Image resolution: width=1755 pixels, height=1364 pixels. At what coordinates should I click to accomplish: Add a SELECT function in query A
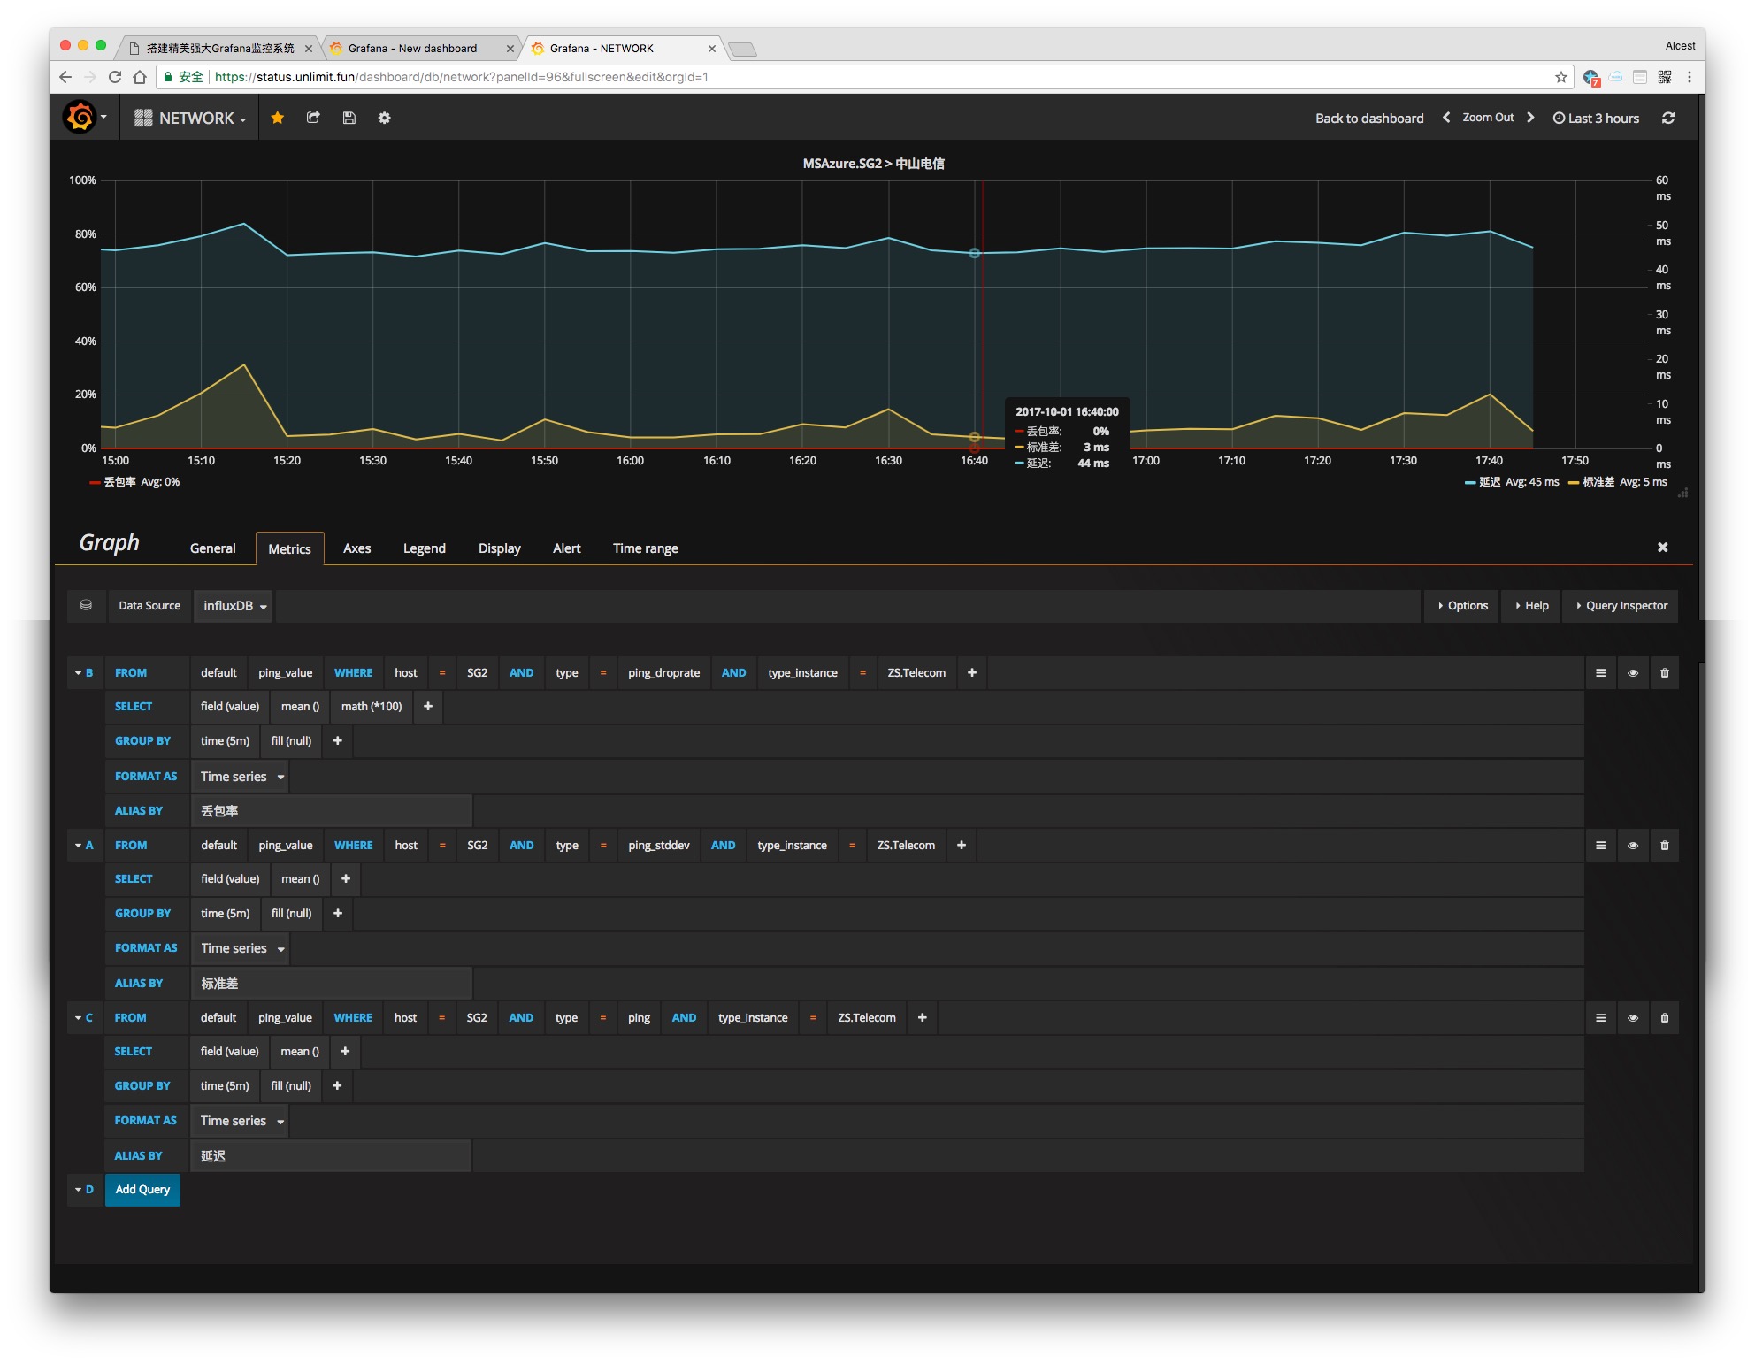346,879
